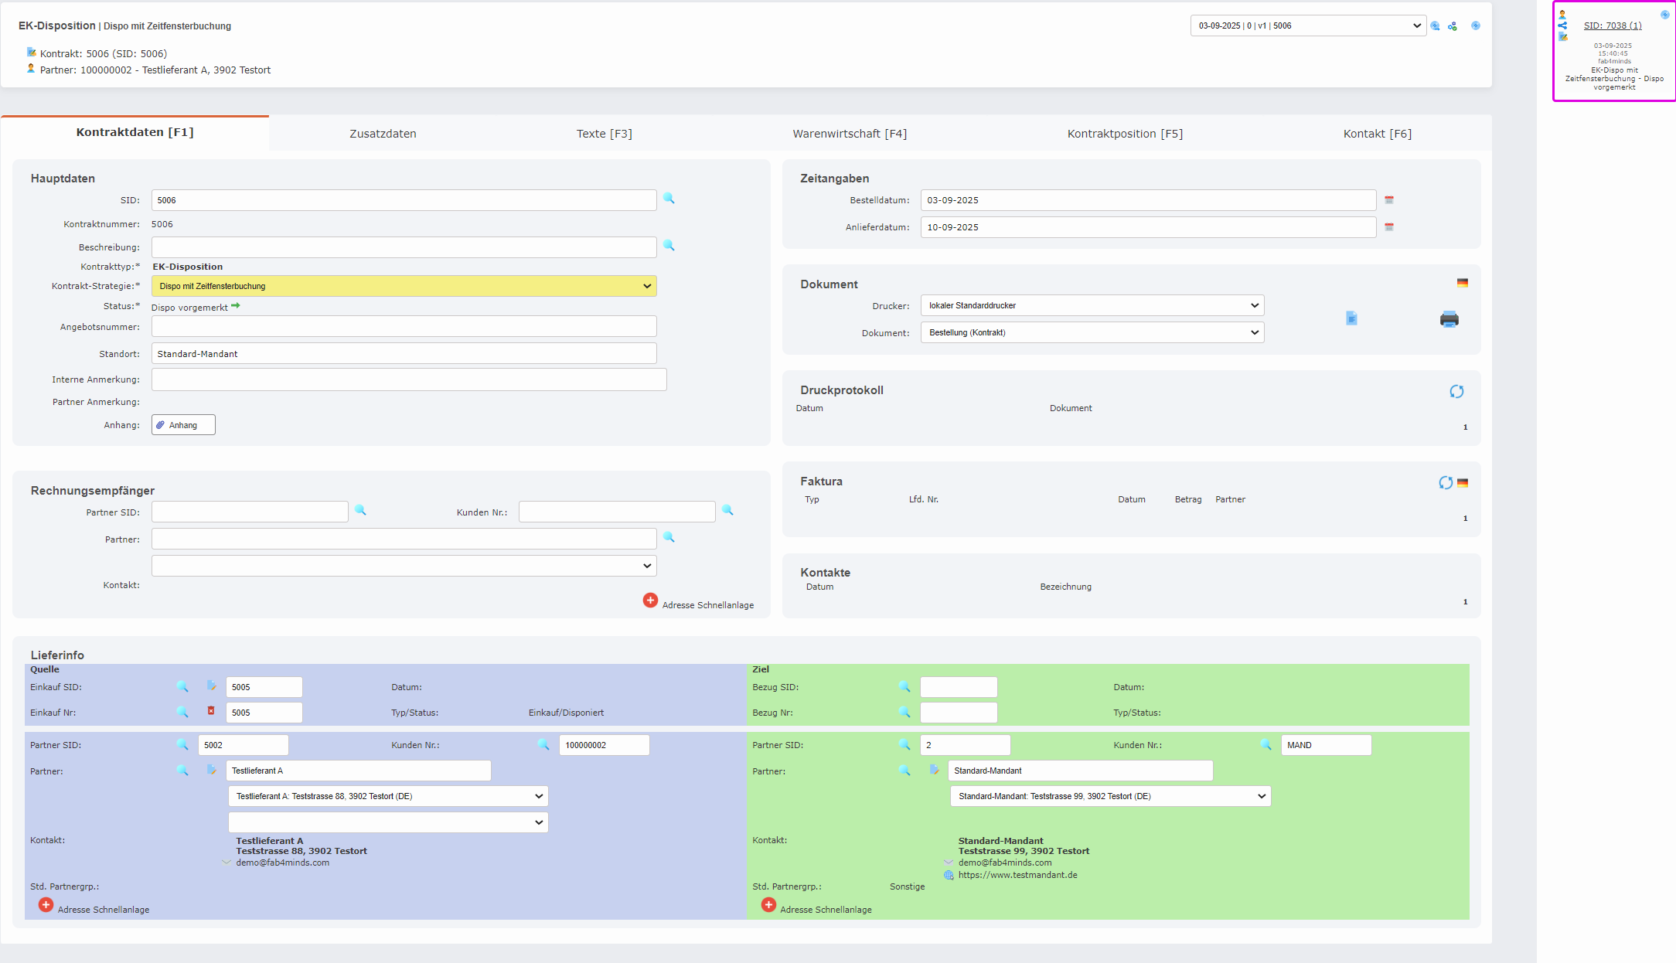The width and height of the screenshot is (1676, 963).
Task: Open the Kontraktposition [F5] tab
Action: 1124,134
